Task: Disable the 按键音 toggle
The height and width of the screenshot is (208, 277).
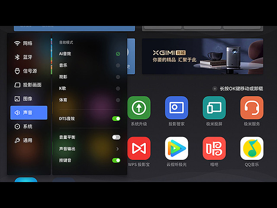Action: point(116,160)
